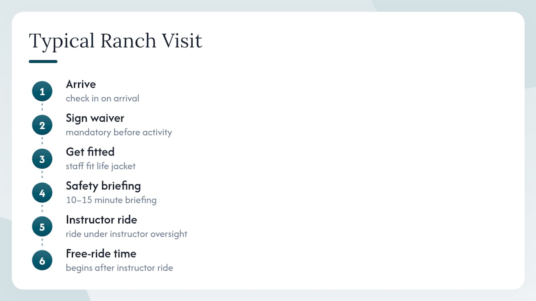Viewport: 536px width, 301px height.
Task: Click the step 3 number circle
Action: pyautogui.click(x=42, y=159)
